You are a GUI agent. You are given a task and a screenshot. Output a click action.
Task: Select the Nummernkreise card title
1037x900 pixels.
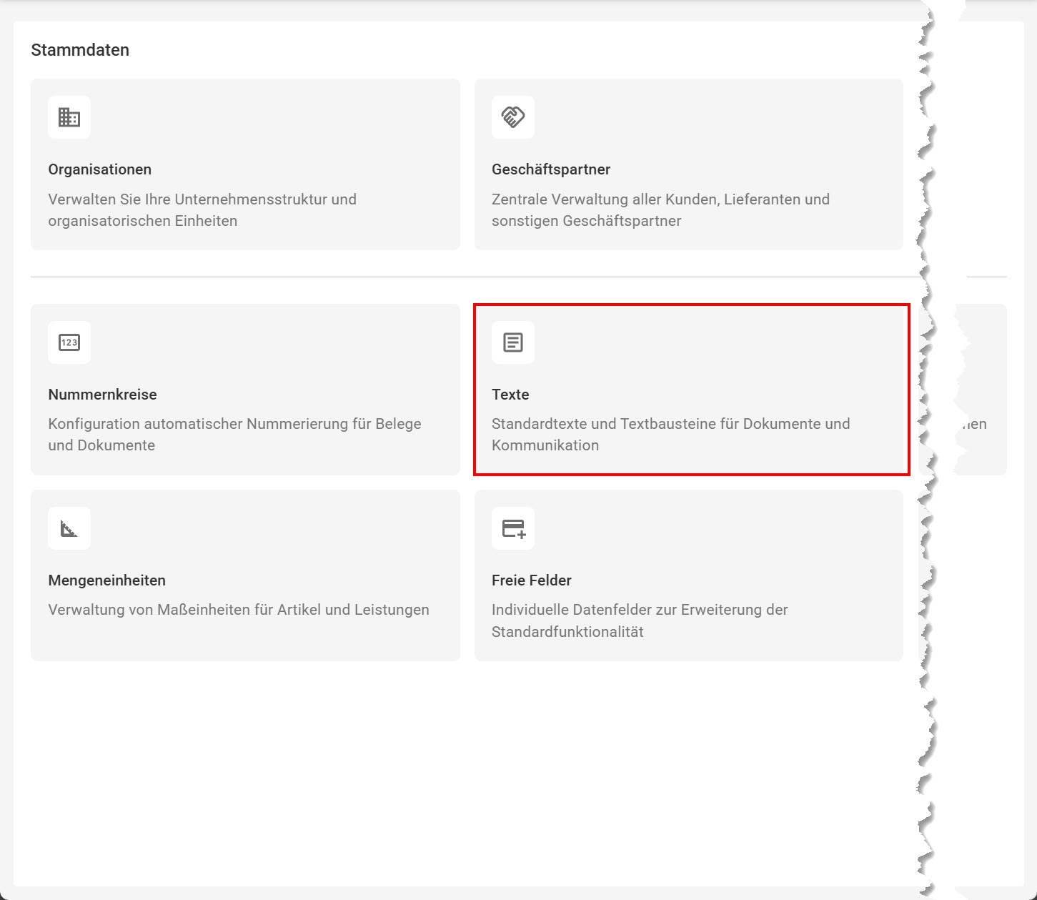102,395
